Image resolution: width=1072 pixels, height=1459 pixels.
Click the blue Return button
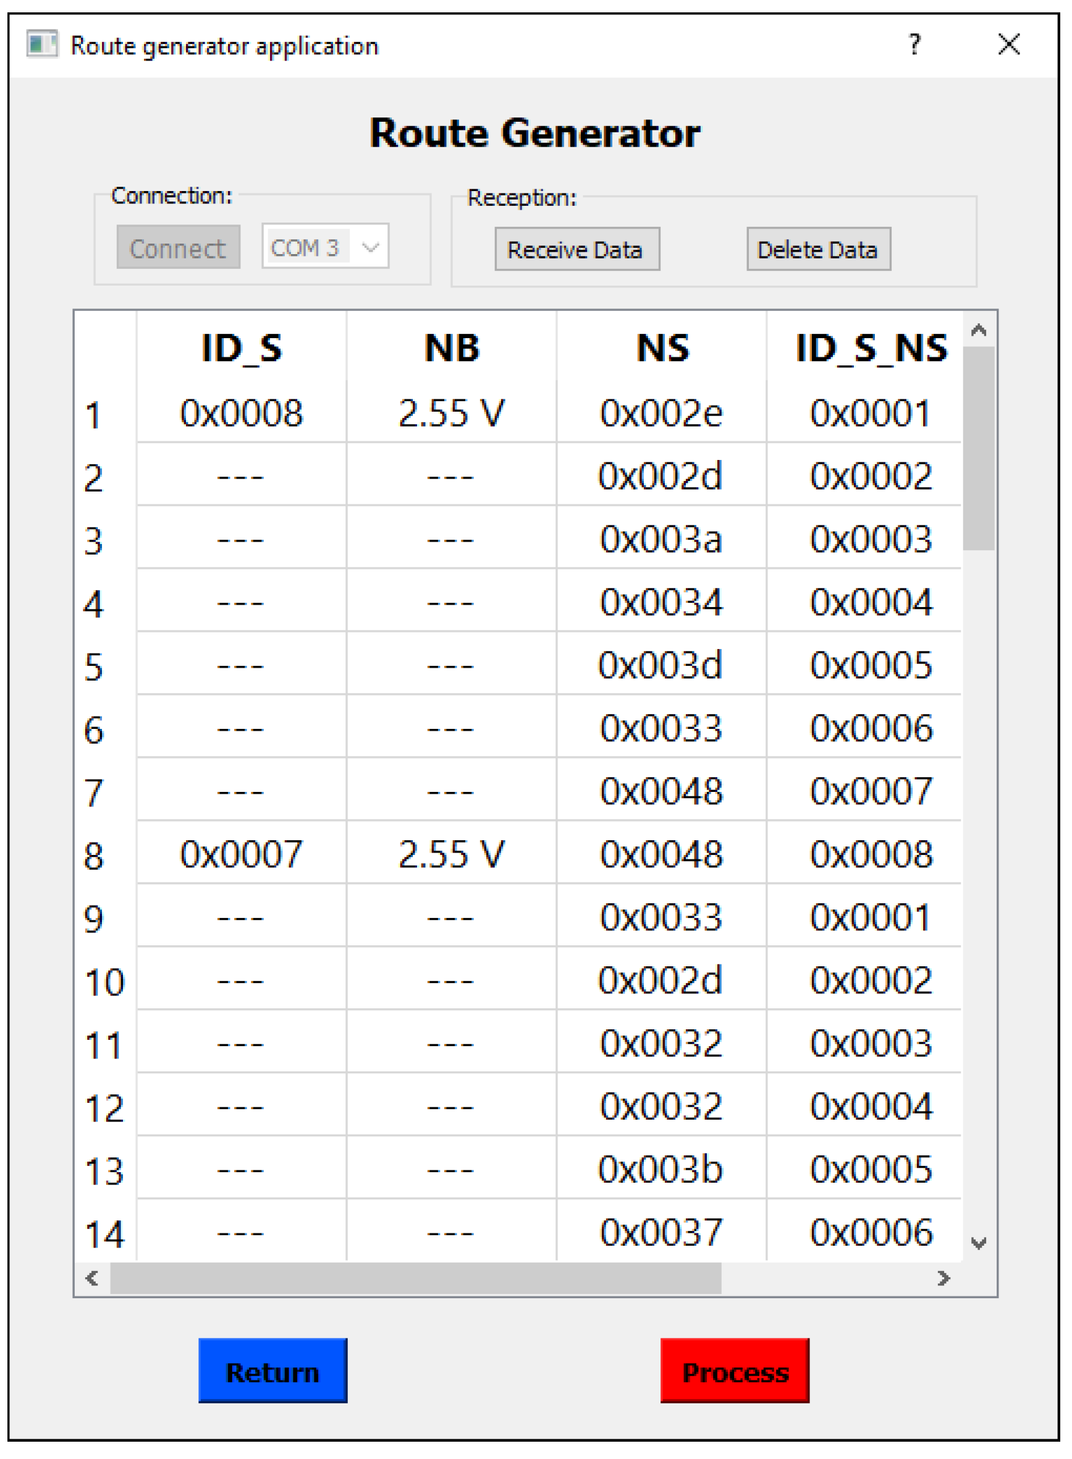[272, 1371]
